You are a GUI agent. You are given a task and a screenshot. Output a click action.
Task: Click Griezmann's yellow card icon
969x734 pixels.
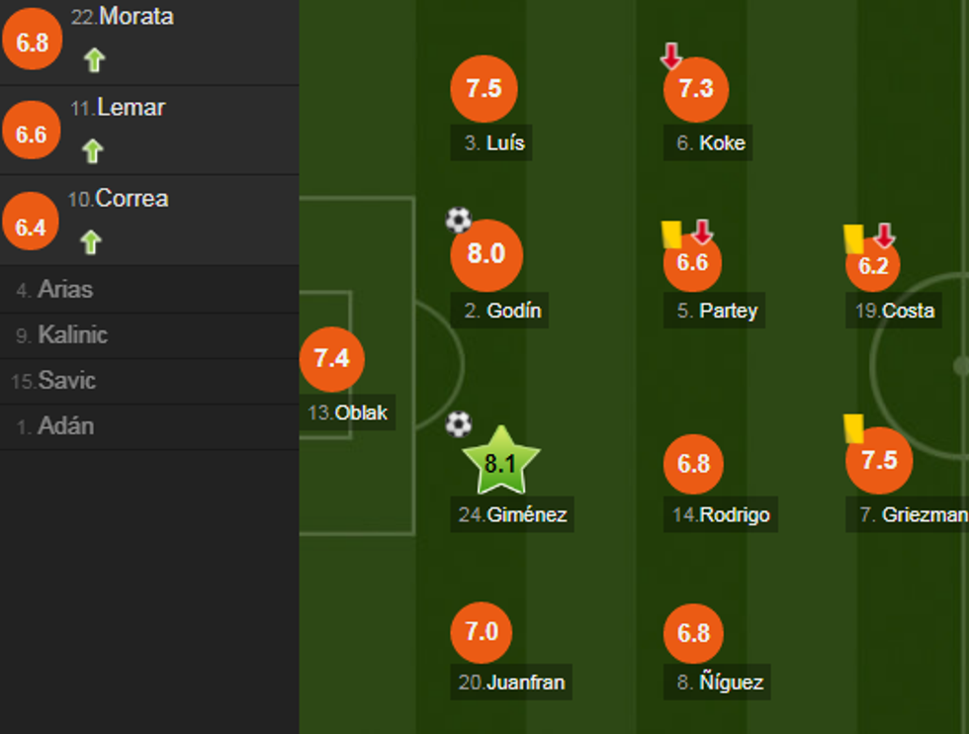(854, 427)
